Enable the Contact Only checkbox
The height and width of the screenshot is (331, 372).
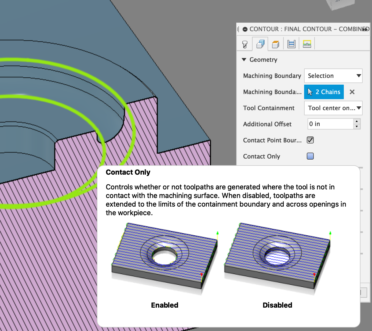click(310, 156)
